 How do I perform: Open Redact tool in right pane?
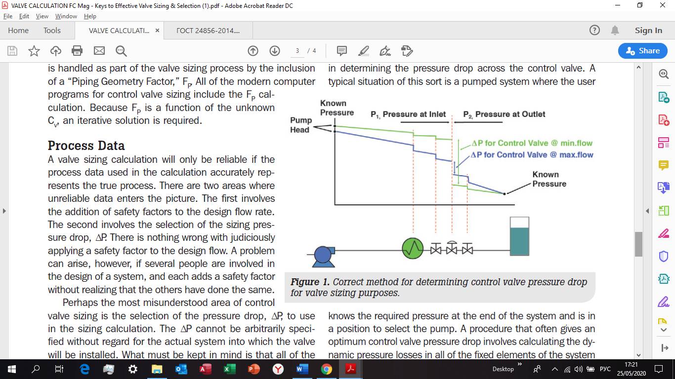coord(664,233)
